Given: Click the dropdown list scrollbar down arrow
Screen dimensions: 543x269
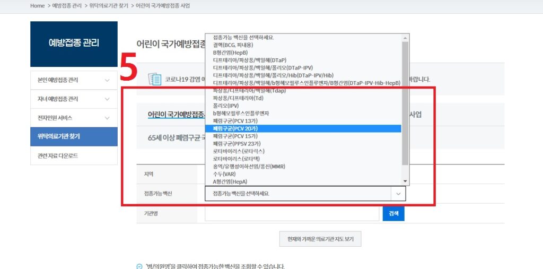Looking at the screenshot, I should (405, 181).
